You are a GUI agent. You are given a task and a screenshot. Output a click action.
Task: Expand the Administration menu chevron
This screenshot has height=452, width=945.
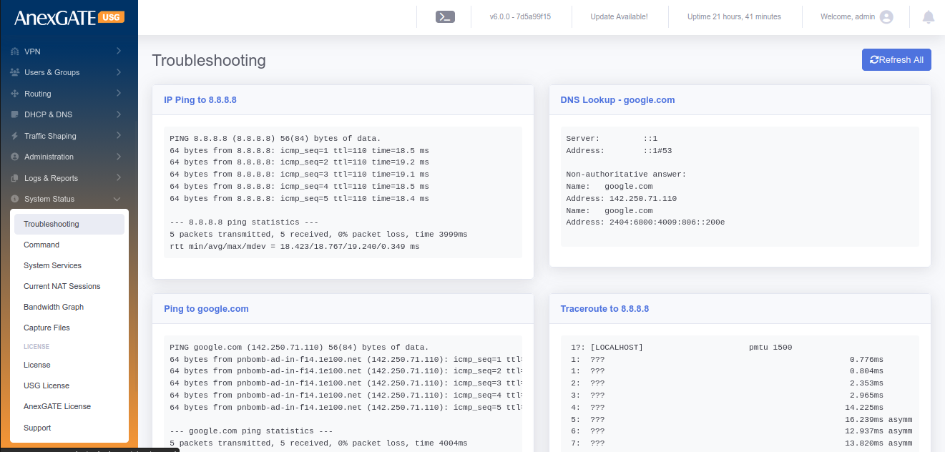pos(118,157)
